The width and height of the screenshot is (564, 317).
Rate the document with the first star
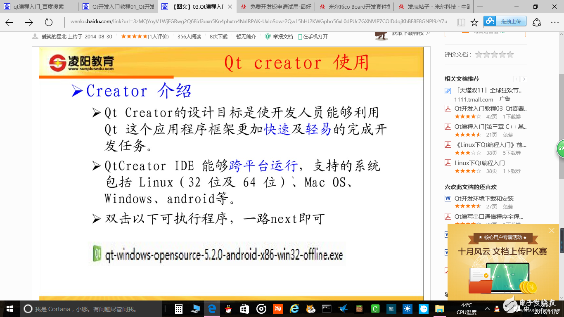(x=479, y=54)
